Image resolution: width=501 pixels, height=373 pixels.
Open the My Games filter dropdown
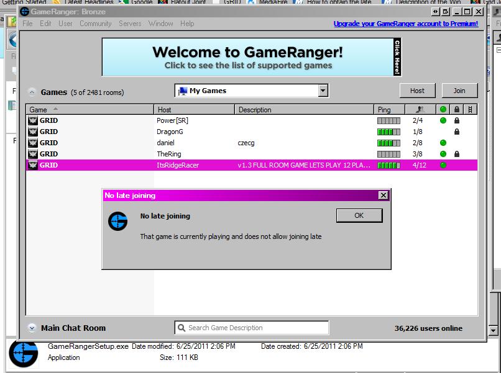coord(323,91)
